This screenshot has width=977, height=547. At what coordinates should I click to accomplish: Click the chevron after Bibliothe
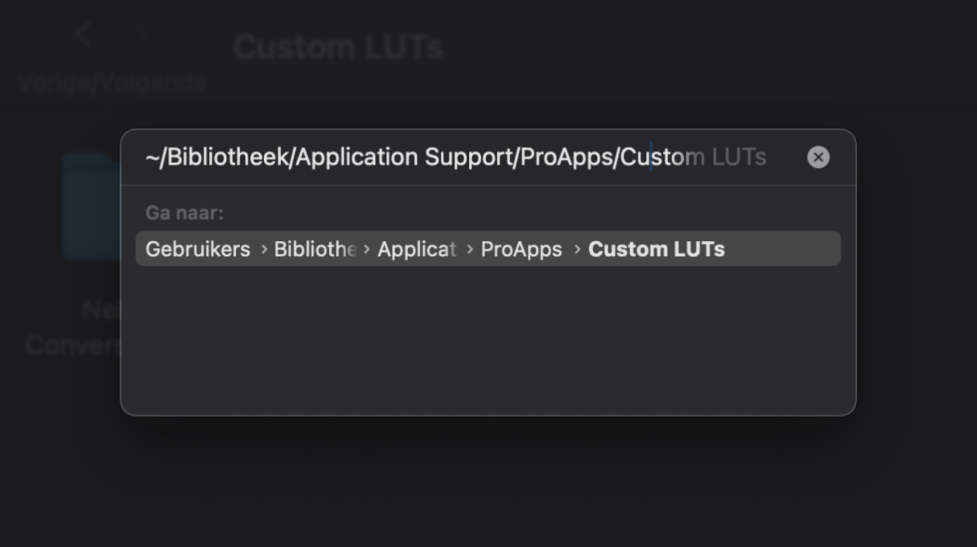[366, 249]
